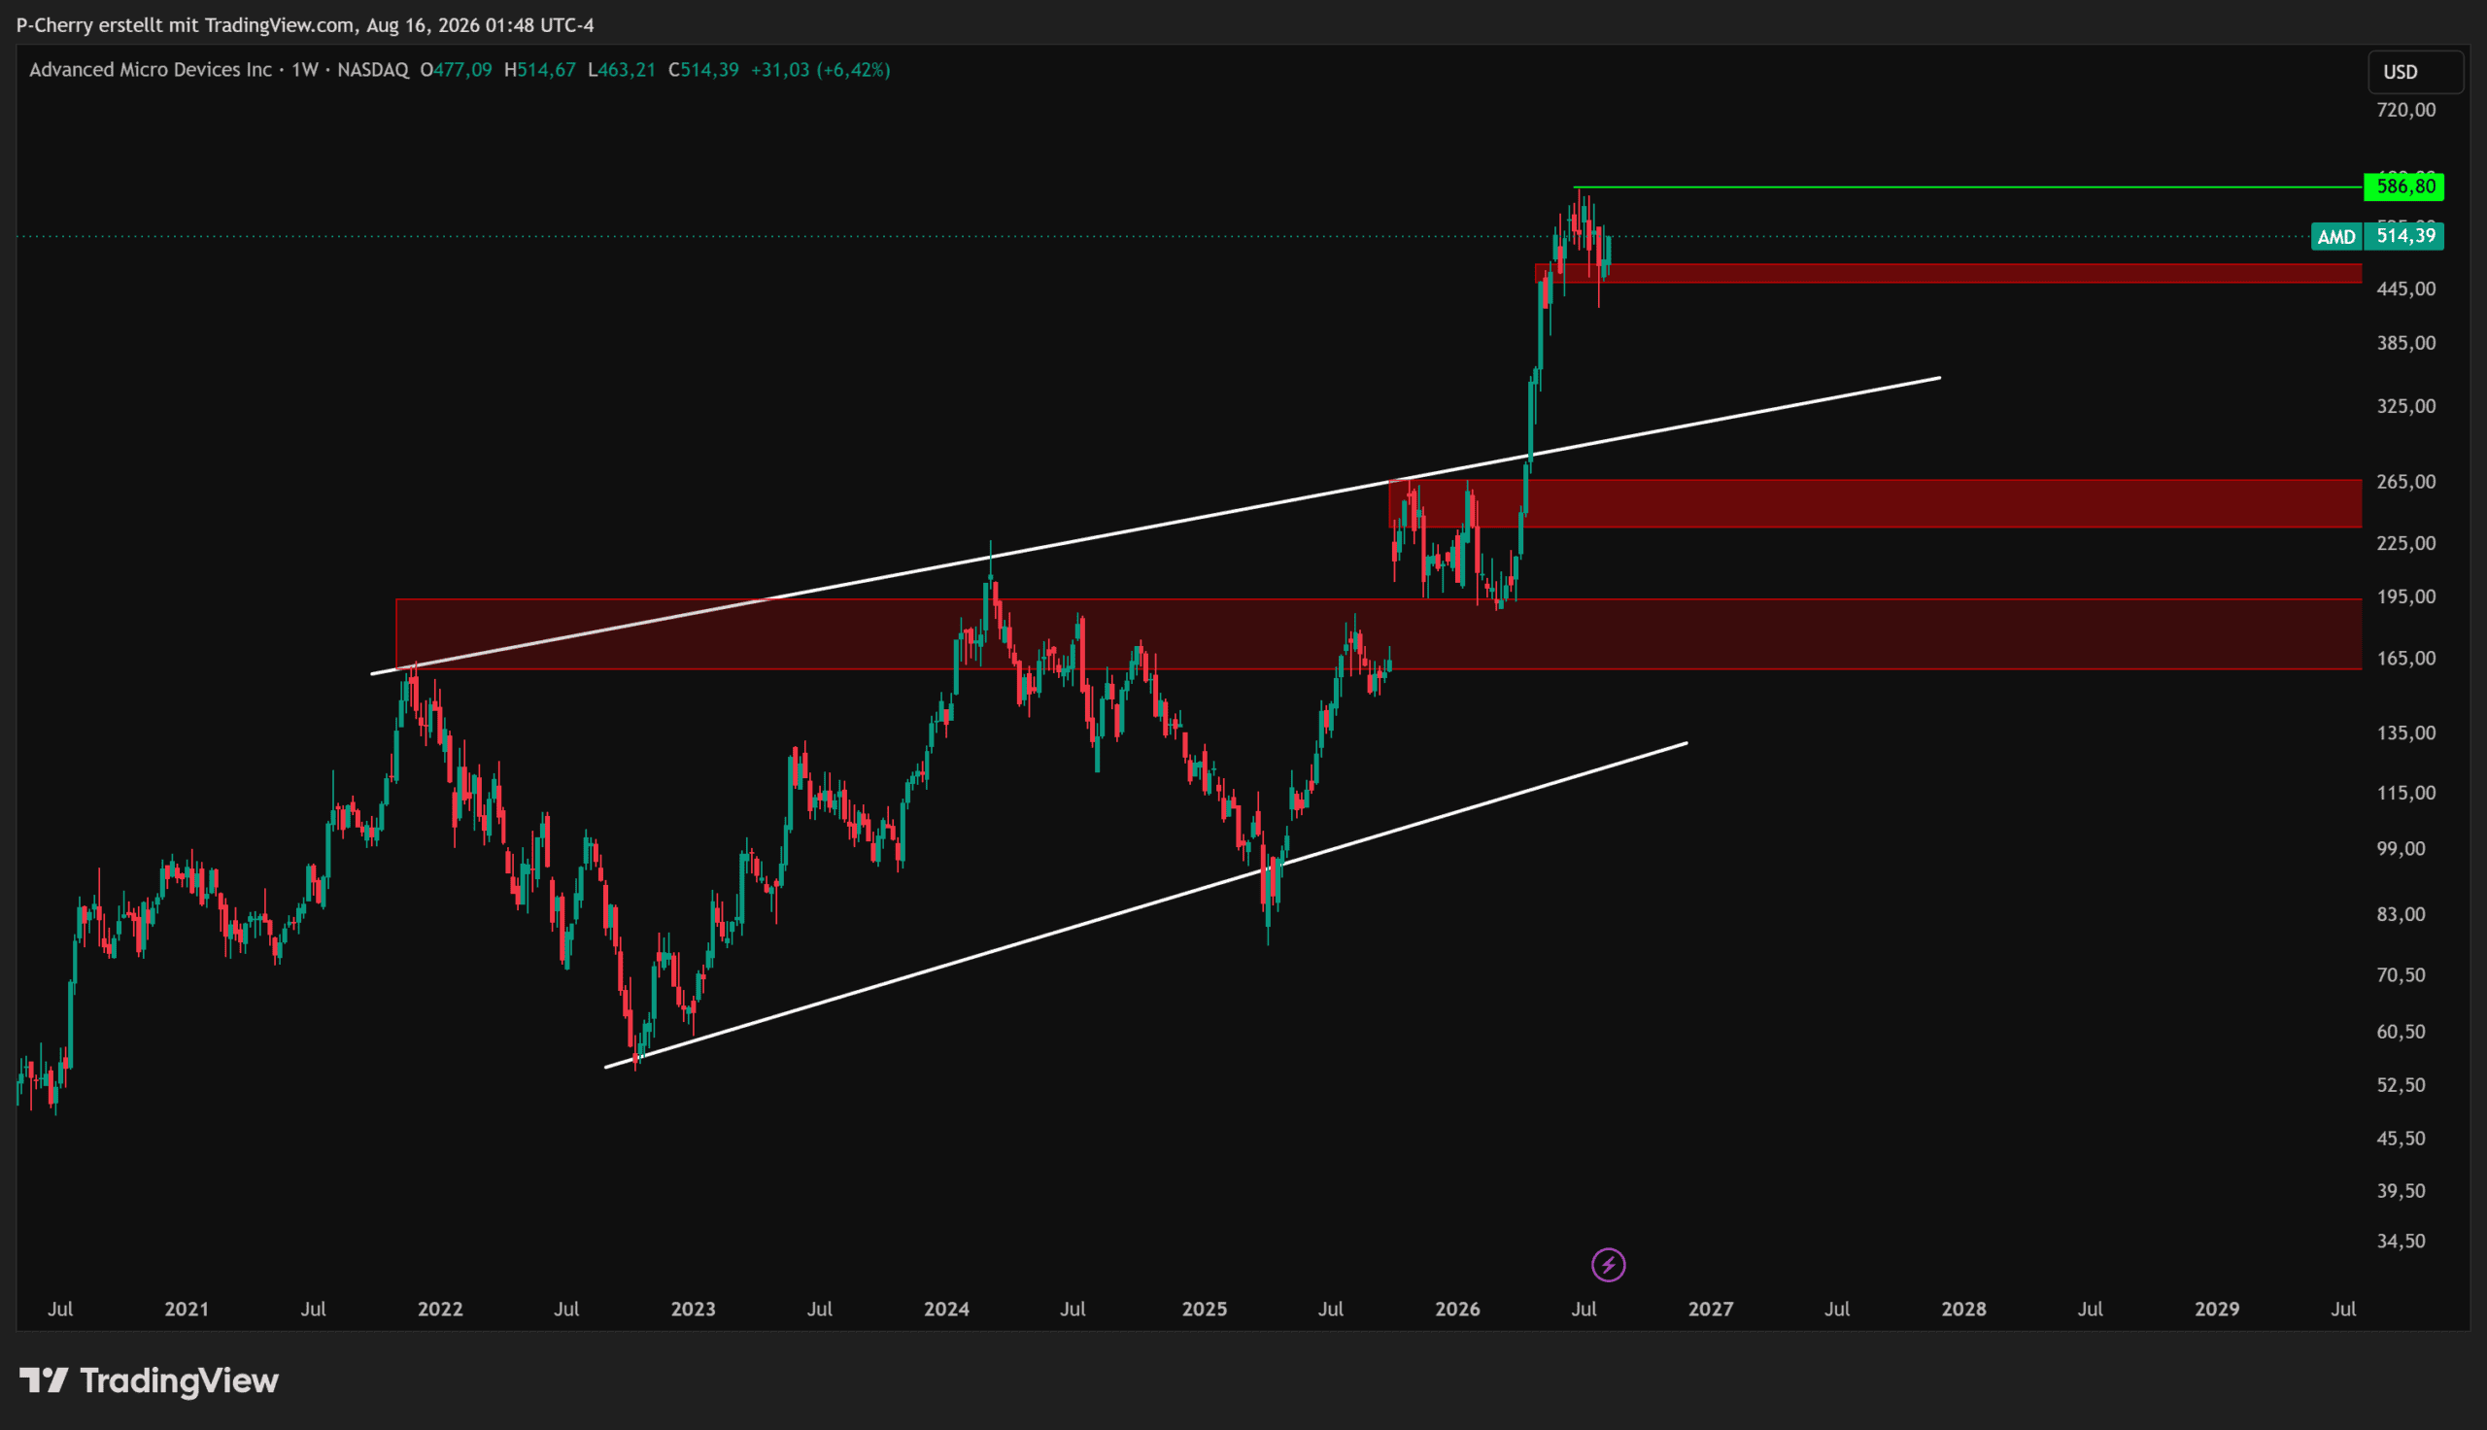Screen dimensions: 2487x1430
Task: Click the 2025 label on the time axis
Action: 1205,1310
